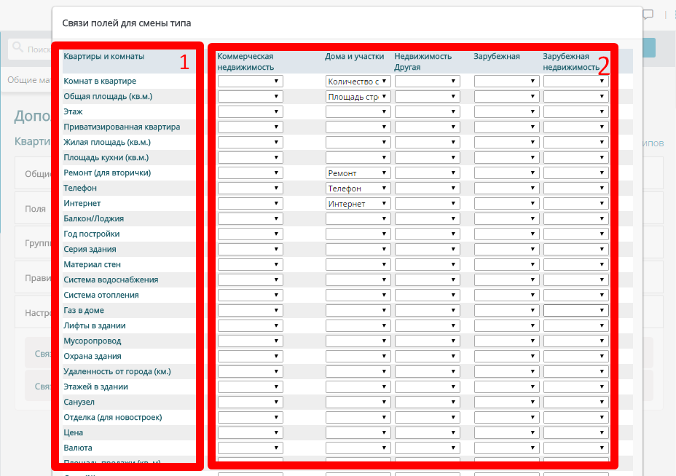676x476 pixels.
Task: Open Дома и участки dropdown for Лифты в здании
Action: coord(358,325)
